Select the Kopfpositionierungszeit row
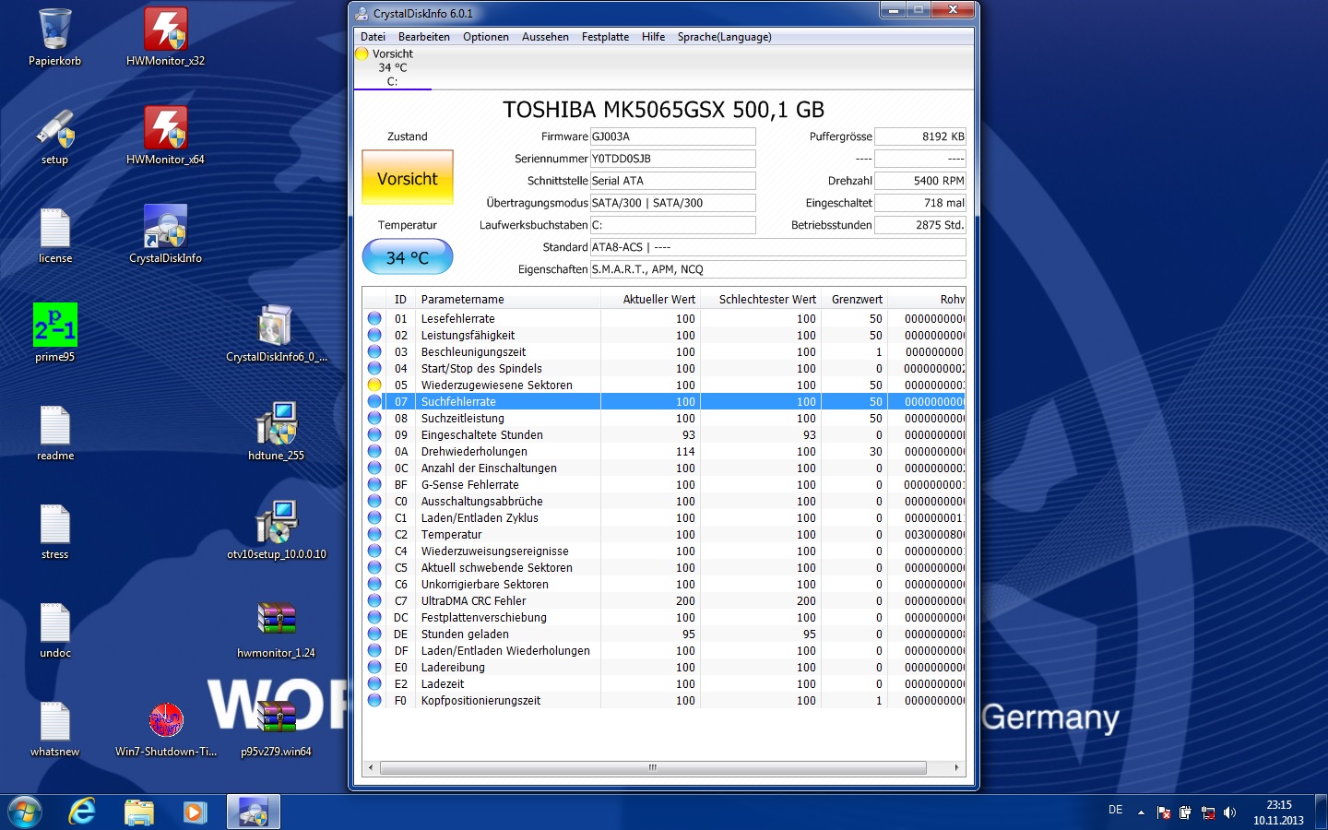1328x830 pixels. pos(664,700)
